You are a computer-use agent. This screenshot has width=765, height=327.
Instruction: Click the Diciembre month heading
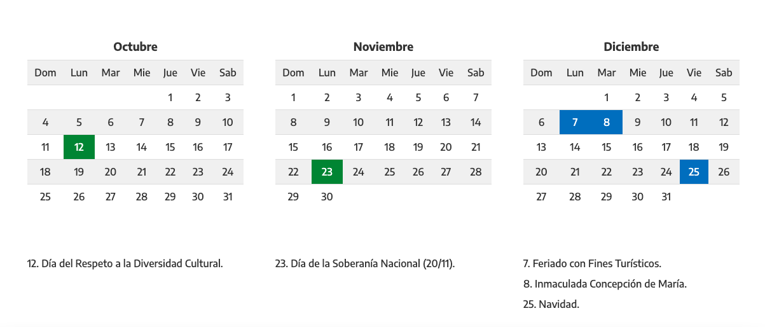coord(631,46)
